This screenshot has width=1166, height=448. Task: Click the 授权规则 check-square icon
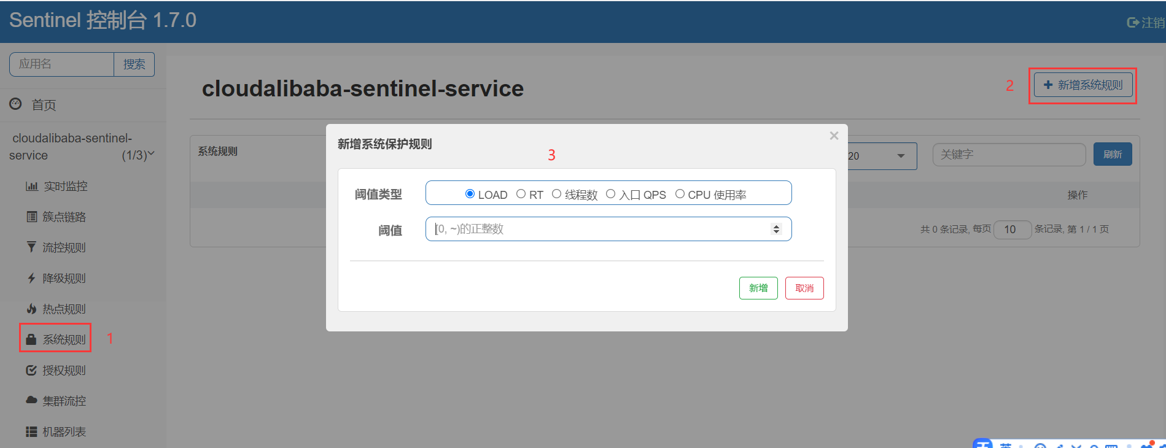pyautogui.click(x=31, y=370)
